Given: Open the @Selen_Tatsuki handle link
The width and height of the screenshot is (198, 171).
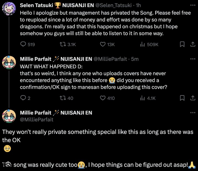Looking at the screenshot, I should tap(113, 5).
